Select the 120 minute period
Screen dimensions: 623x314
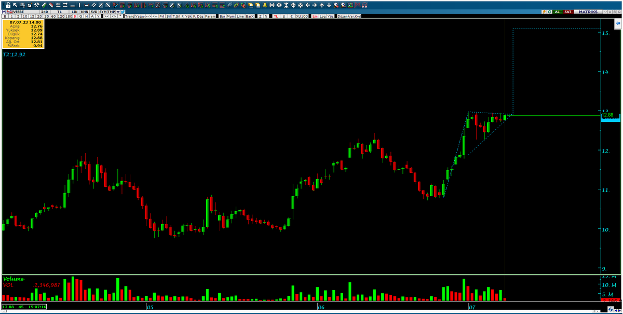coord(61,17)
